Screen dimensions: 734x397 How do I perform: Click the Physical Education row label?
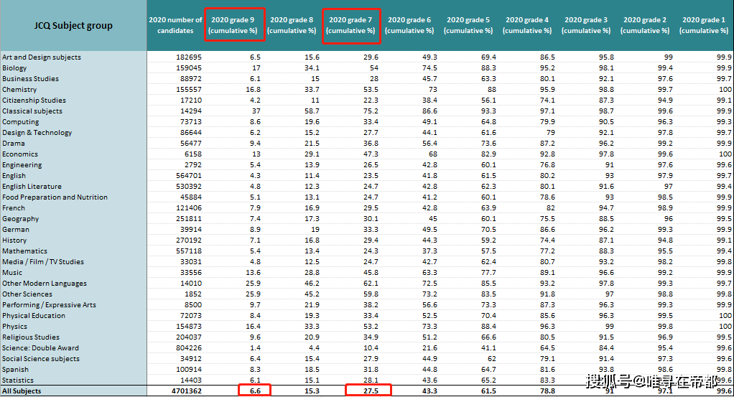(34, 316)
